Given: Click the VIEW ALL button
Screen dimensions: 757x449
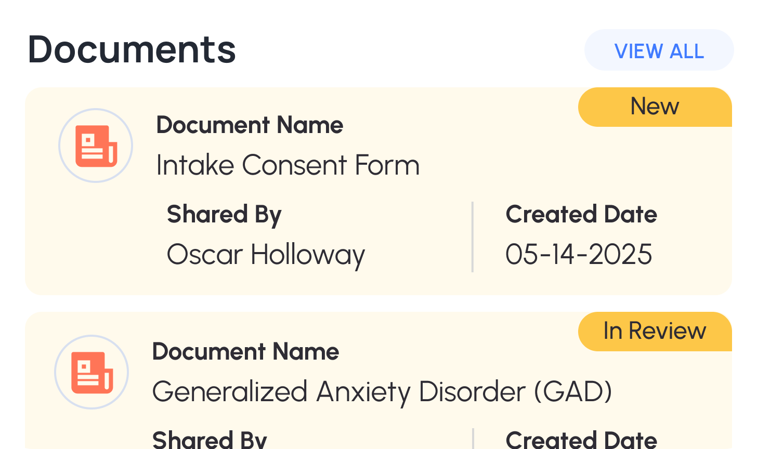Looking at the screenshot, I should tap(659, 50).
